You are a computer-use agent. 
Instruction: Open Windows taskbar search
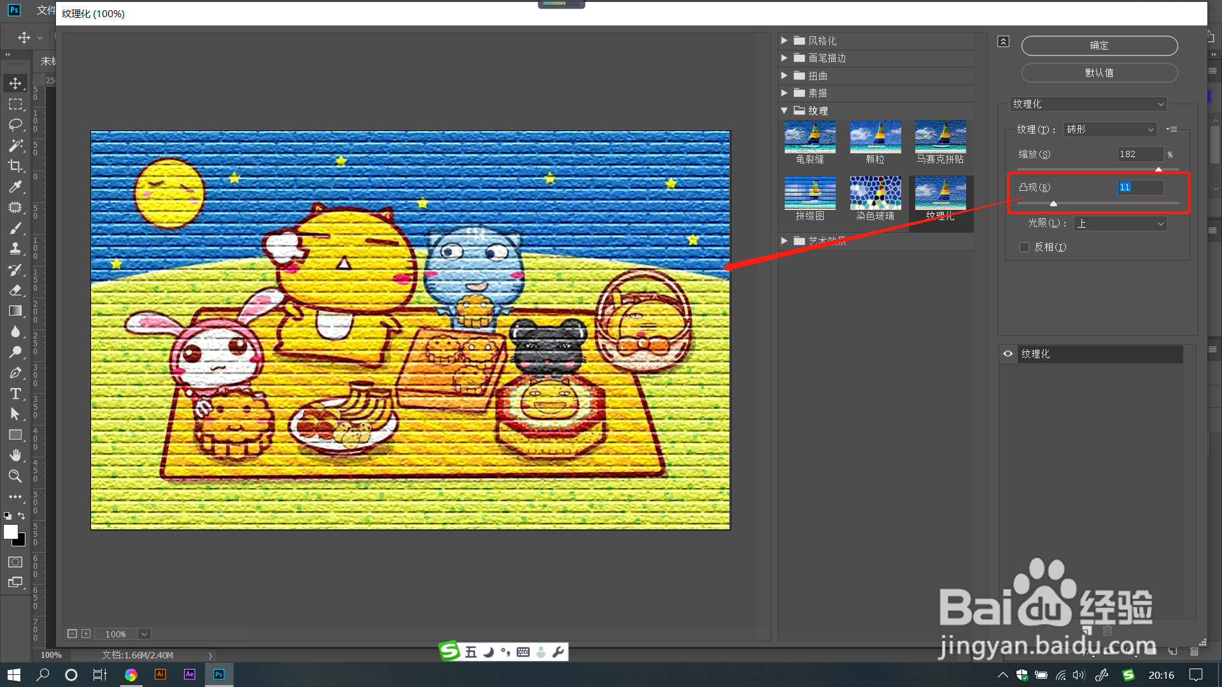click(43, 675)
